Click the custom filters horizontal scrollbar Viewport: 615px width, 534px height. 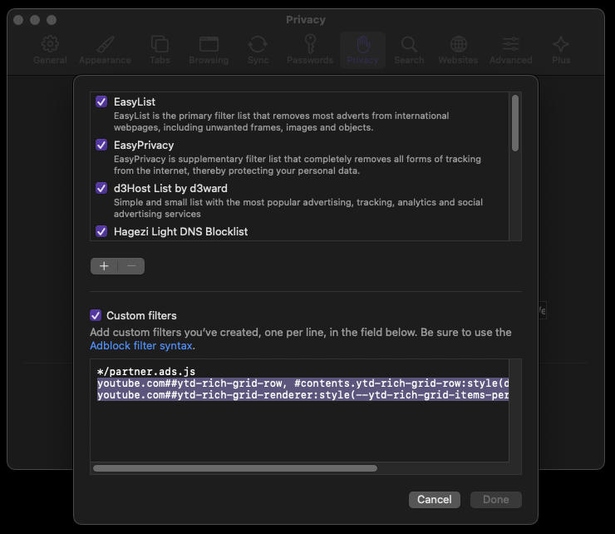pyautogui.click(x=235, y=468)
